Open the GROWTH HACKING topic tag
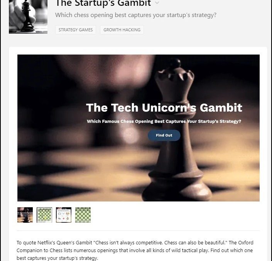The height and width of the screenshot is (261, 272). pyautogui.click(x=122, y=30)
